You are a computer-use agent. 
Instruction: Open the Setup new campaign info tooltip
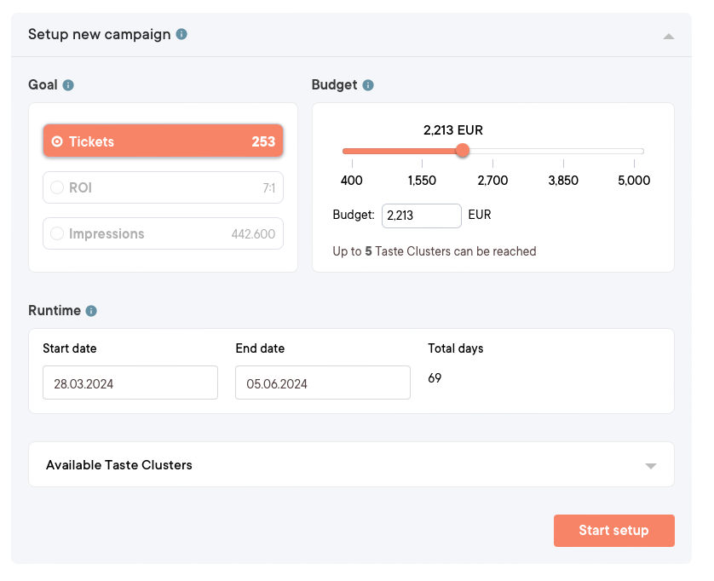point(181,34)
